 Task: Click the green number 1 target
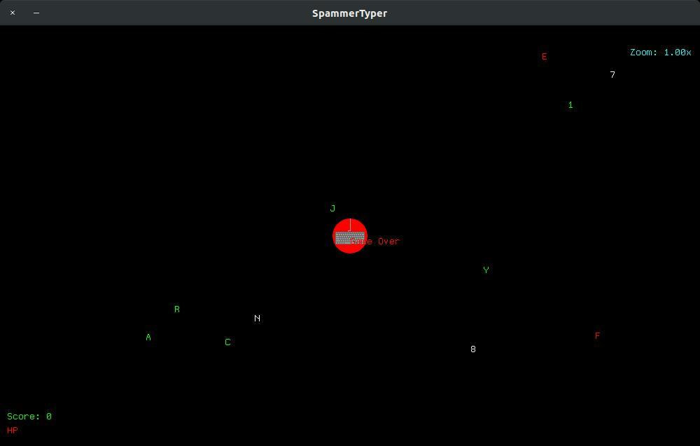pyautogui.click(x=570, y=105)
